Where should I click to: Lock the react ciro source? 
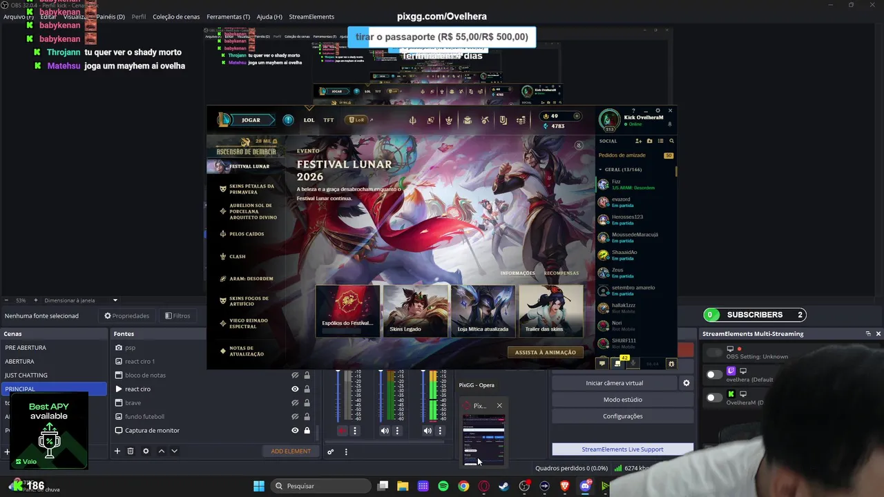(x=307, y=389)
